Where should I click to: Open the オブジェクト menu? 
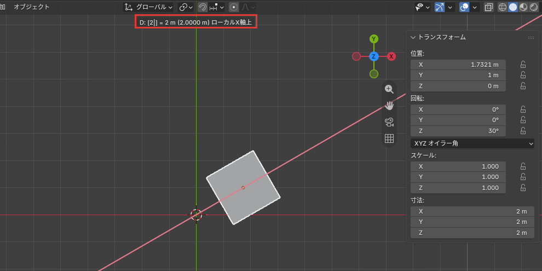[31, 7]
